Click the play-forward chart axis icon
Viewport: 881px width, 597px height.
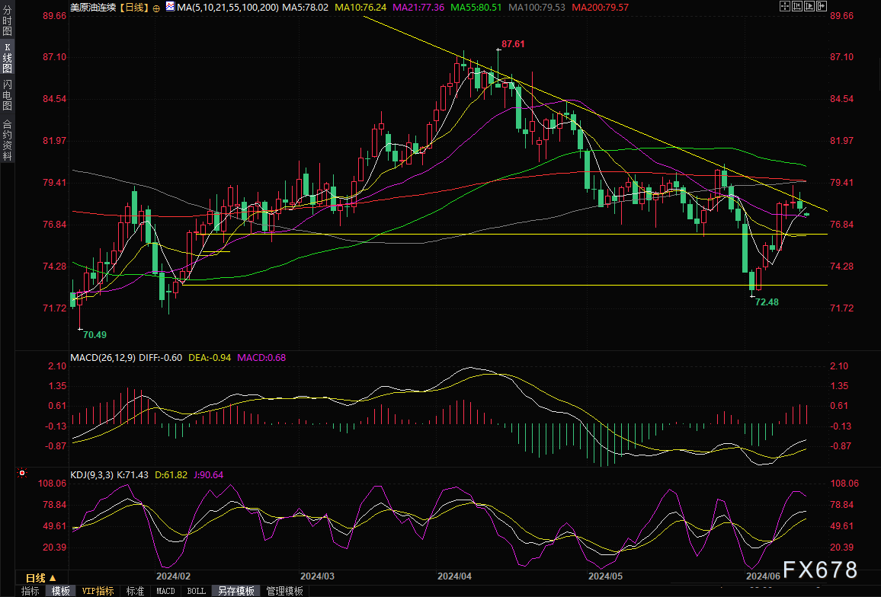pos(809,6)
